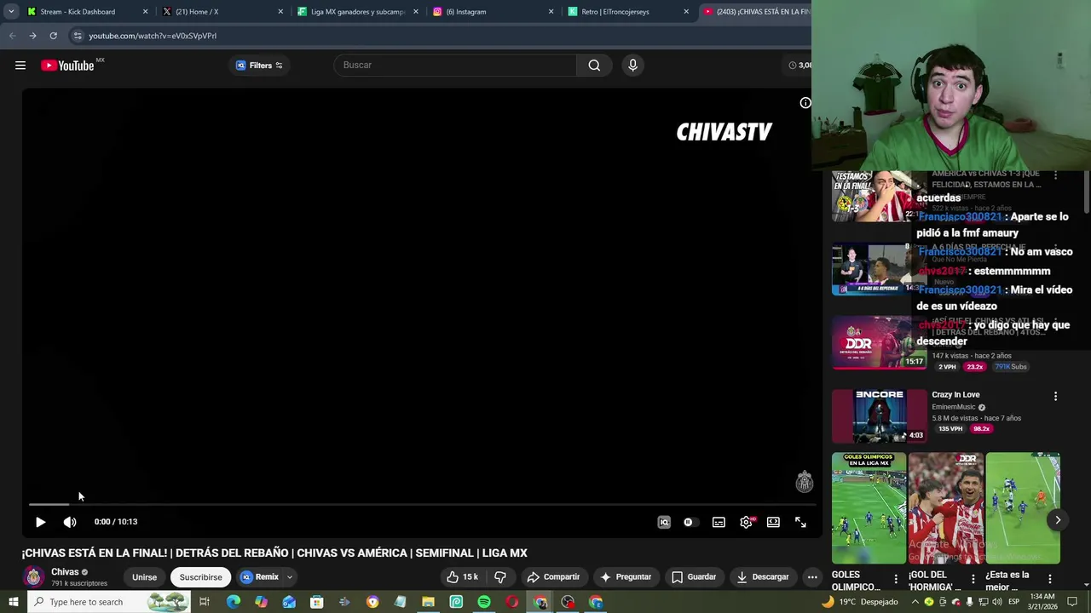Mute the video volume

point(70,522)
